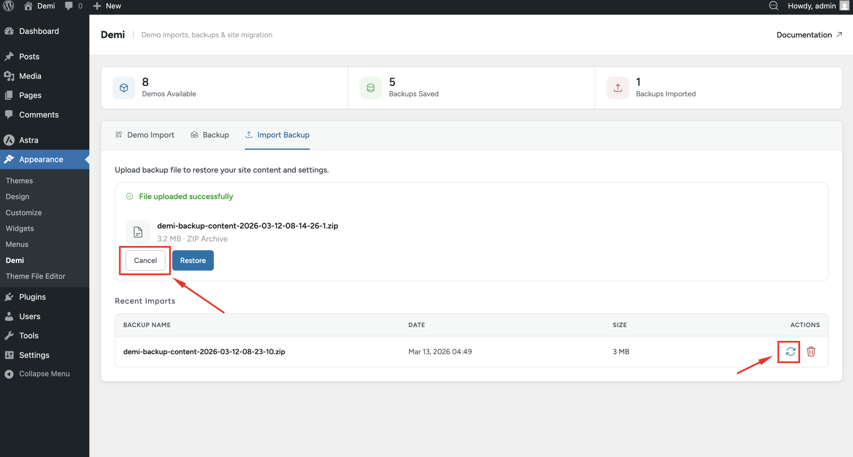853x457 pixels.
Task: Delete the recent import with the trash icon
Action: click(x=811, y=351)
